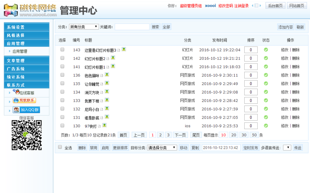Click the 和我联系 contact badge
Image resolution: width=310 pixels, height=193 pixels.
coord(24,100)
